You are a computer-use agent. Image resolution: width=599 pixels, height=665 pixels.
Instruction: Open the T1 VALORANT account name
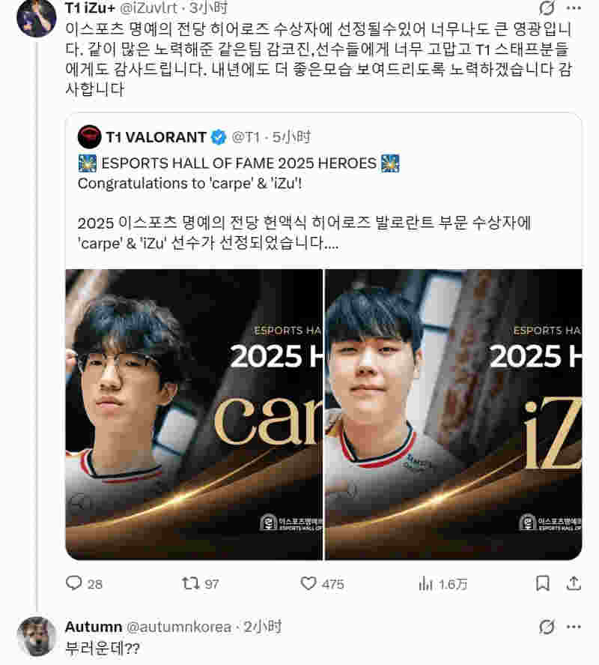[156, 137]
